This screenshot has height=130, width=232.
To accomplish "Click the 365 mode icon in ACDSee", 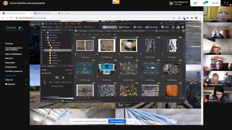I will [173, 27].
